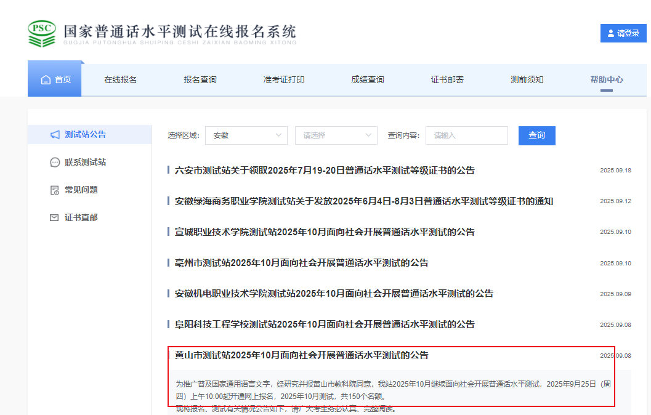Image resolution: width=651 pixels, height=415 pixels.
Task: Click the 请登录 login button
Action: click(623, 33)
